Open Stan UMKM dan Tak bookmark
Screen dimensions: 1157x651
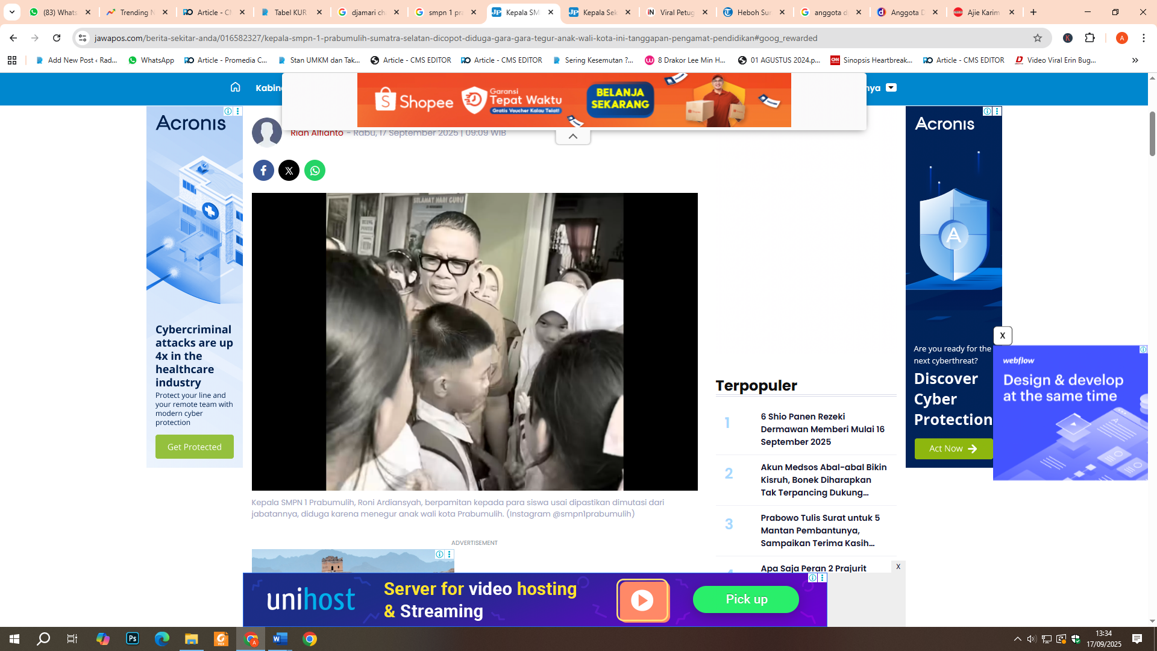coord(319,60)
